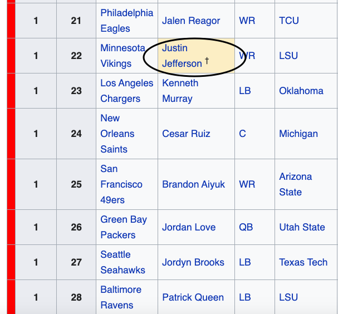Open Brandon Aiyuk's player page

(x=193, y=184)
